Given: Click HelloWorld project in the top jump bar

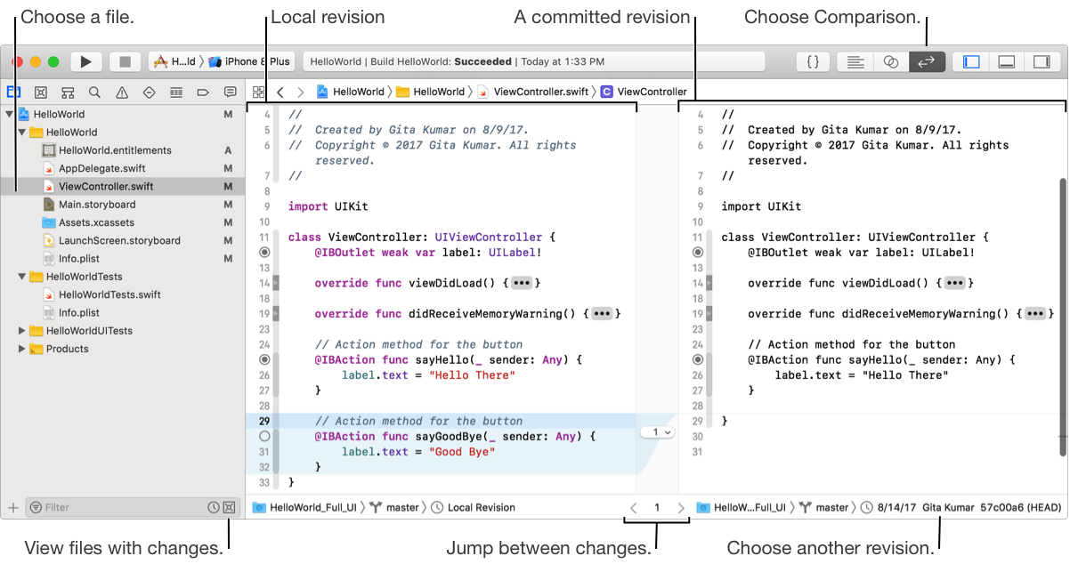Looking at the screenshot, I should (x=351, y=92).
